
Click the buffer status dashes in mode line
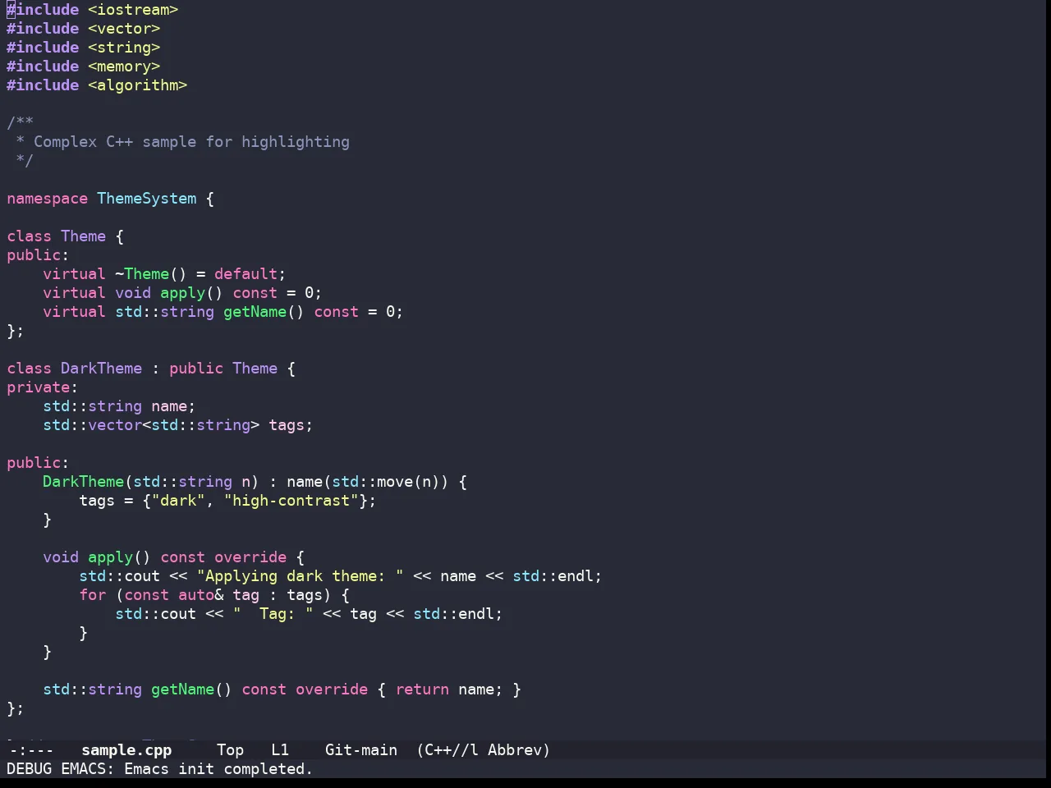tap(31, 749)
